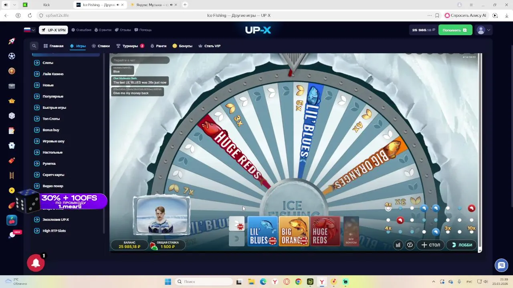
Task: Switch to the Ранги tab
Action: coord(158,46)
